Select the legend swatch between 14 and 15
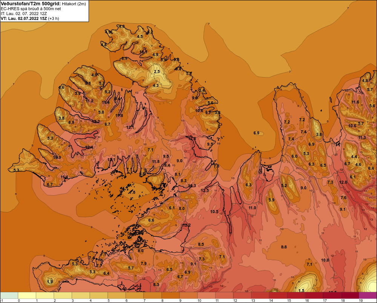The width and height of the screenshot is (377, 303). pyautogui.click(x=278, y=295)
